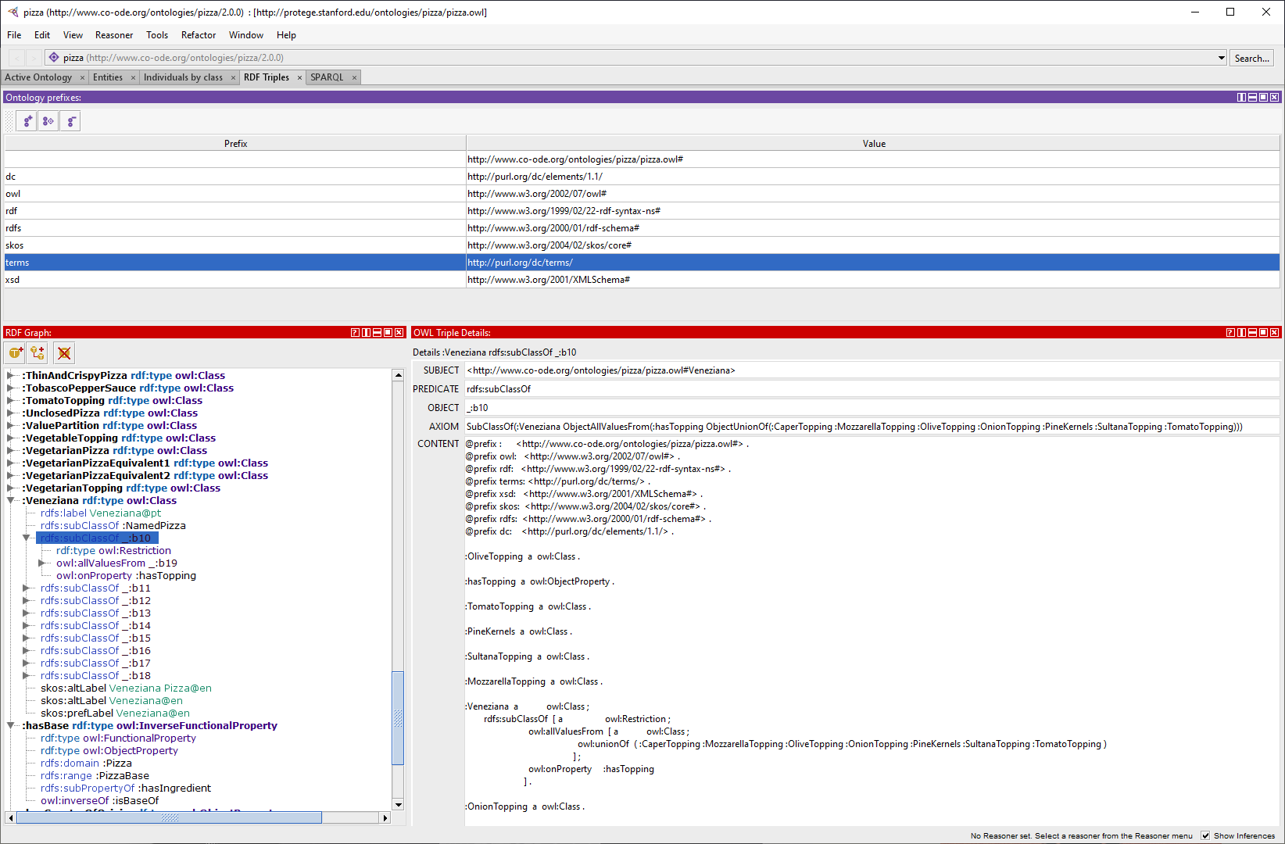Click the PREDICATE field rdfs:subClassOf
This screenshot has height=844, width=1285.
click(x=872, y=389)
